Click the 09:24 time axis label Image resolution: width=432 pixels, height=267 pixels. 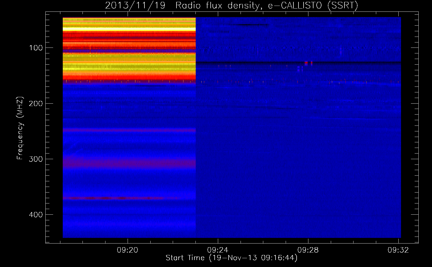pyautogui.click(x=218, y=250)
